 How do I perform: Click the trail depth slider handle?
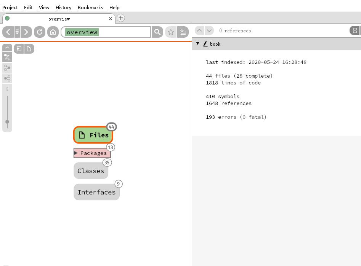(x=7, y=122)
